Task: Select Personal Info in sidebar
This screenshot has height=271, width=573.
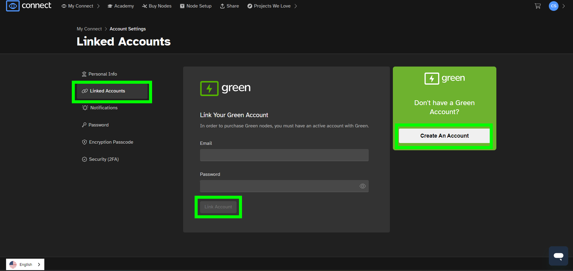Action: tap(100, 74)
